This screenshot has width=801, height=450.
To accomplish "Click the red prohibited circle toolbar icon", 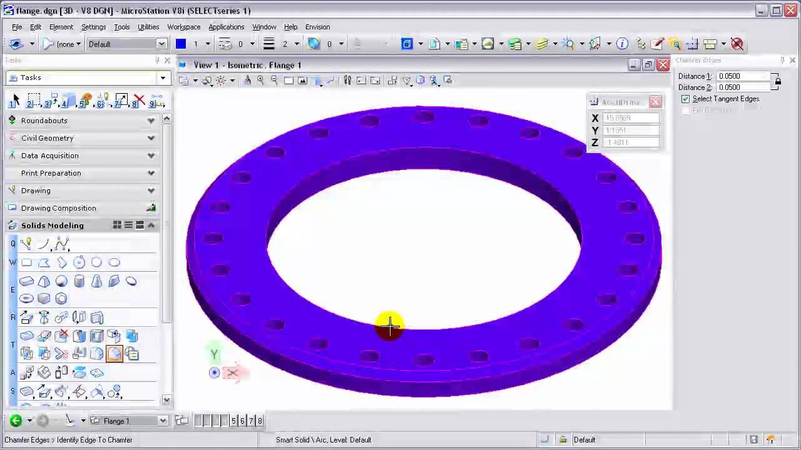I will point(737,44).
